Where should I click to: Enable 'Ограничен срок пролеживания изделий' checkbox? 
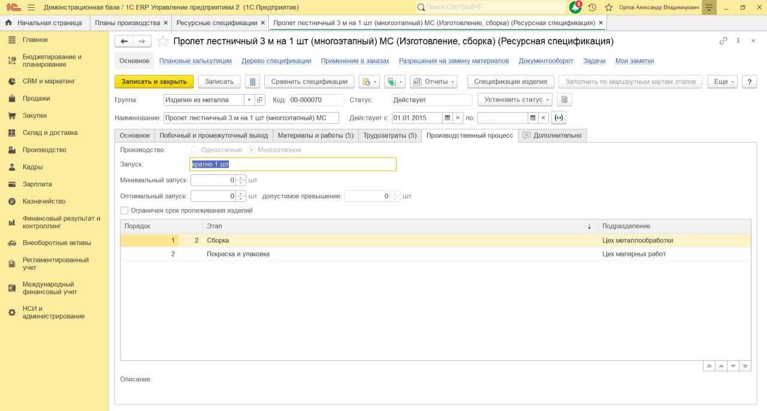pyautogui.click(x=125, y=211)
